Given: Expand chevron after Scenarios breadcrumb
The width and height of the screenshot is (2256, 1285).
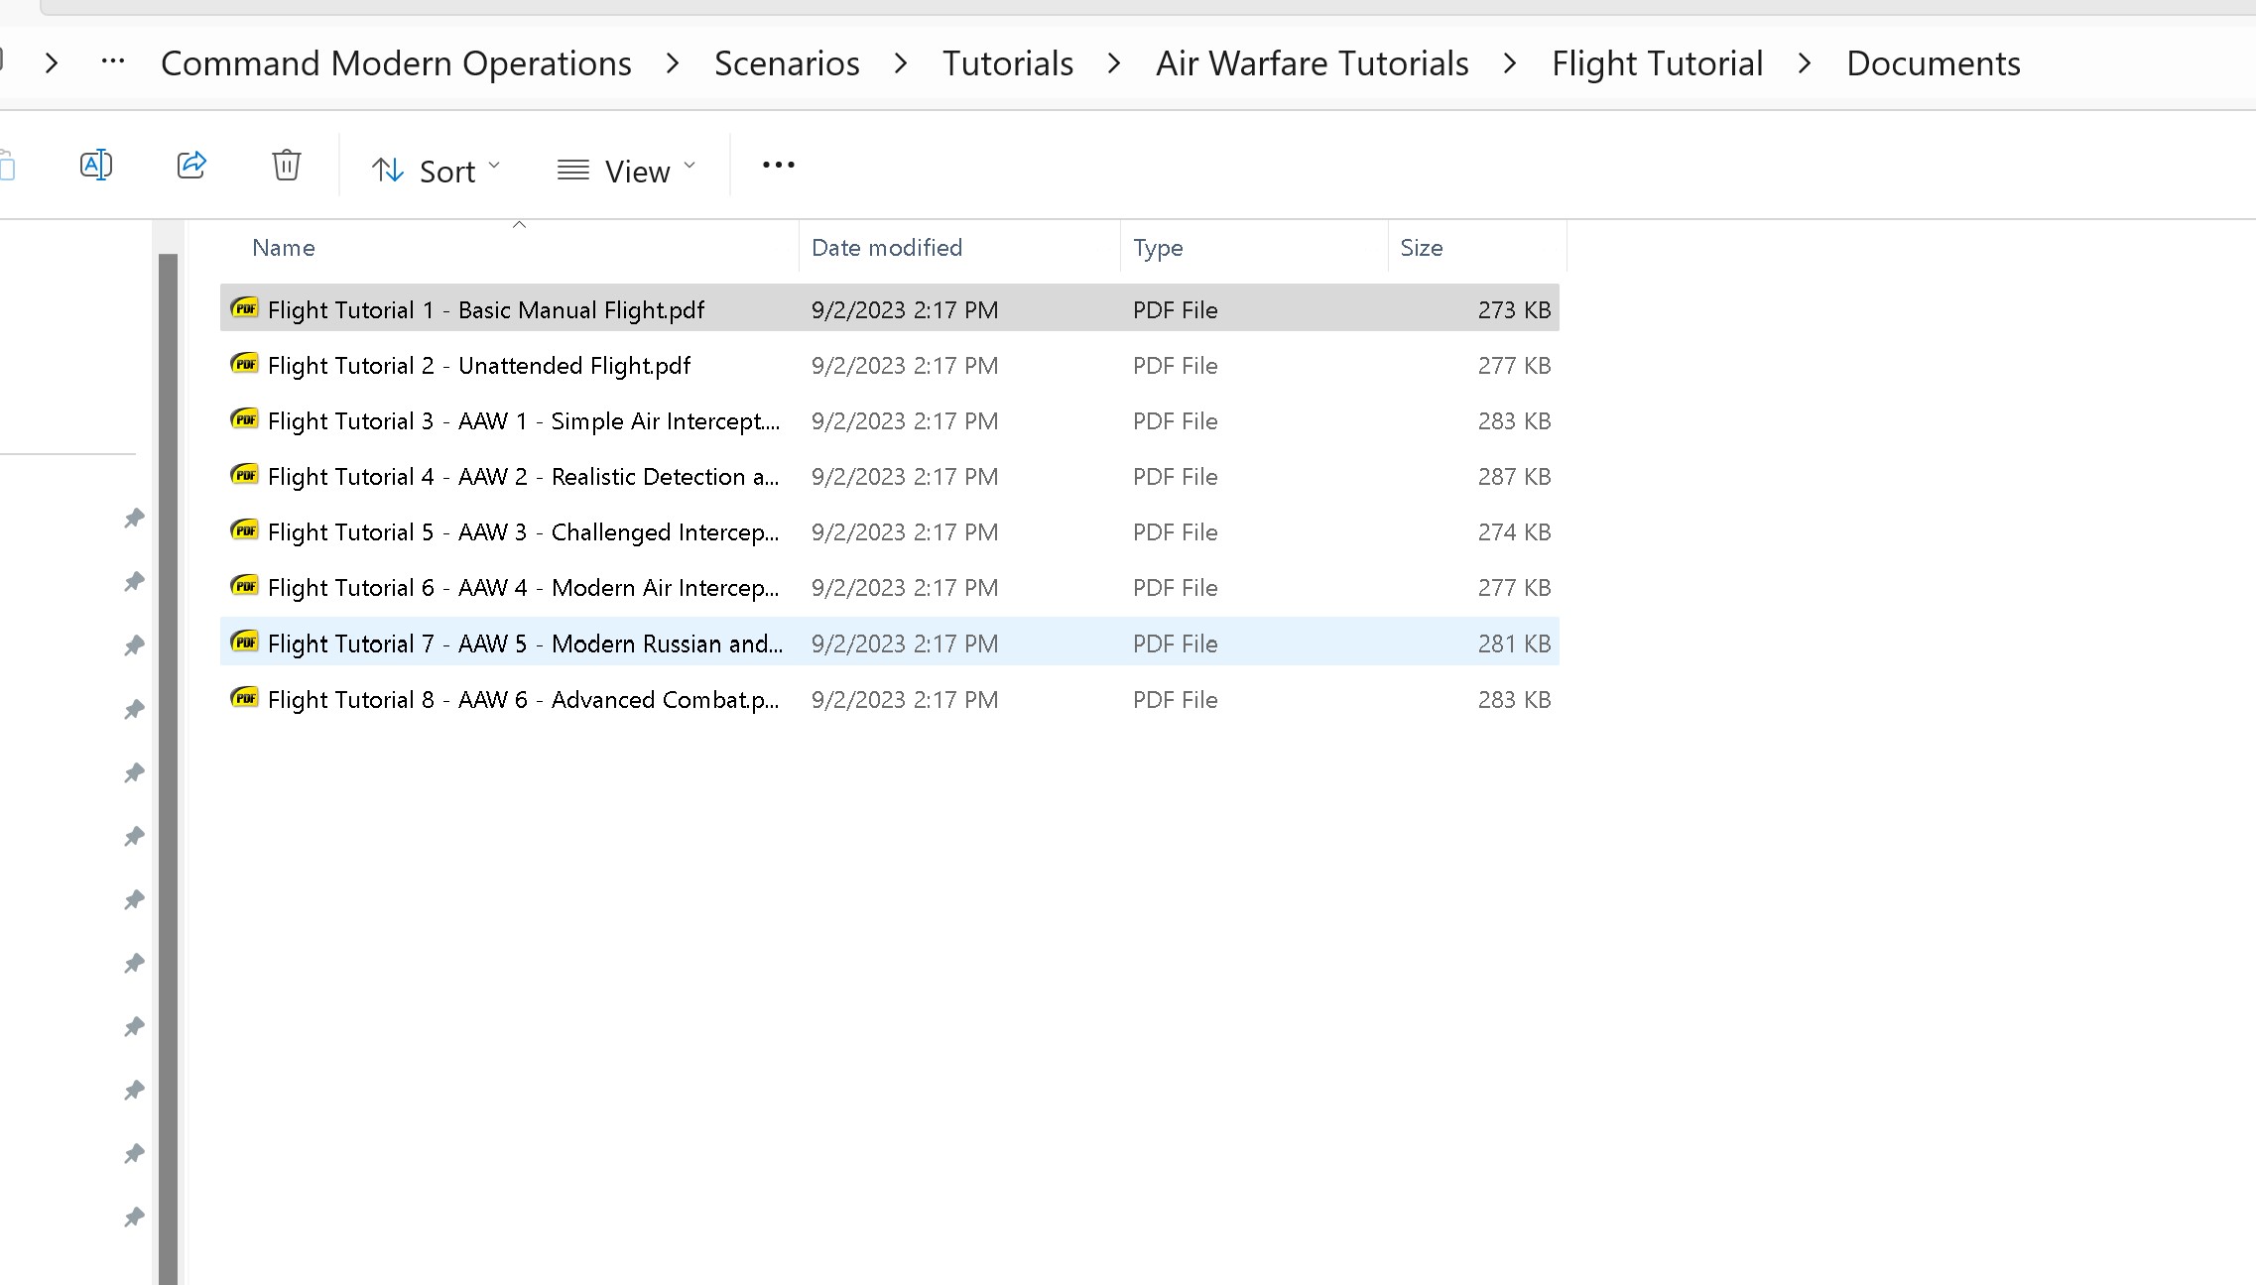Looking at the screenshot, I should (x=901, y=63).
